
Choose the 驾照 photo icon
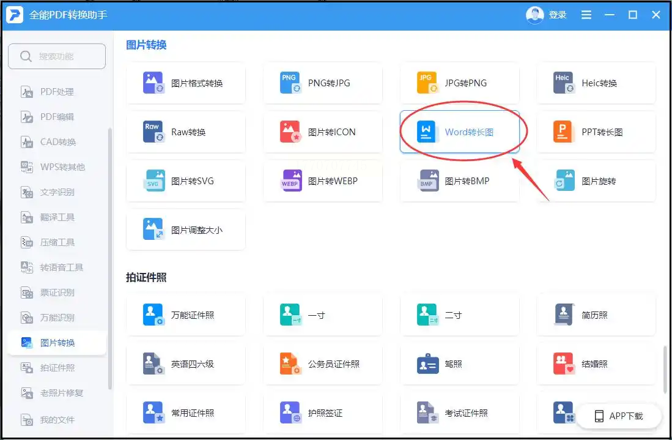427,364
